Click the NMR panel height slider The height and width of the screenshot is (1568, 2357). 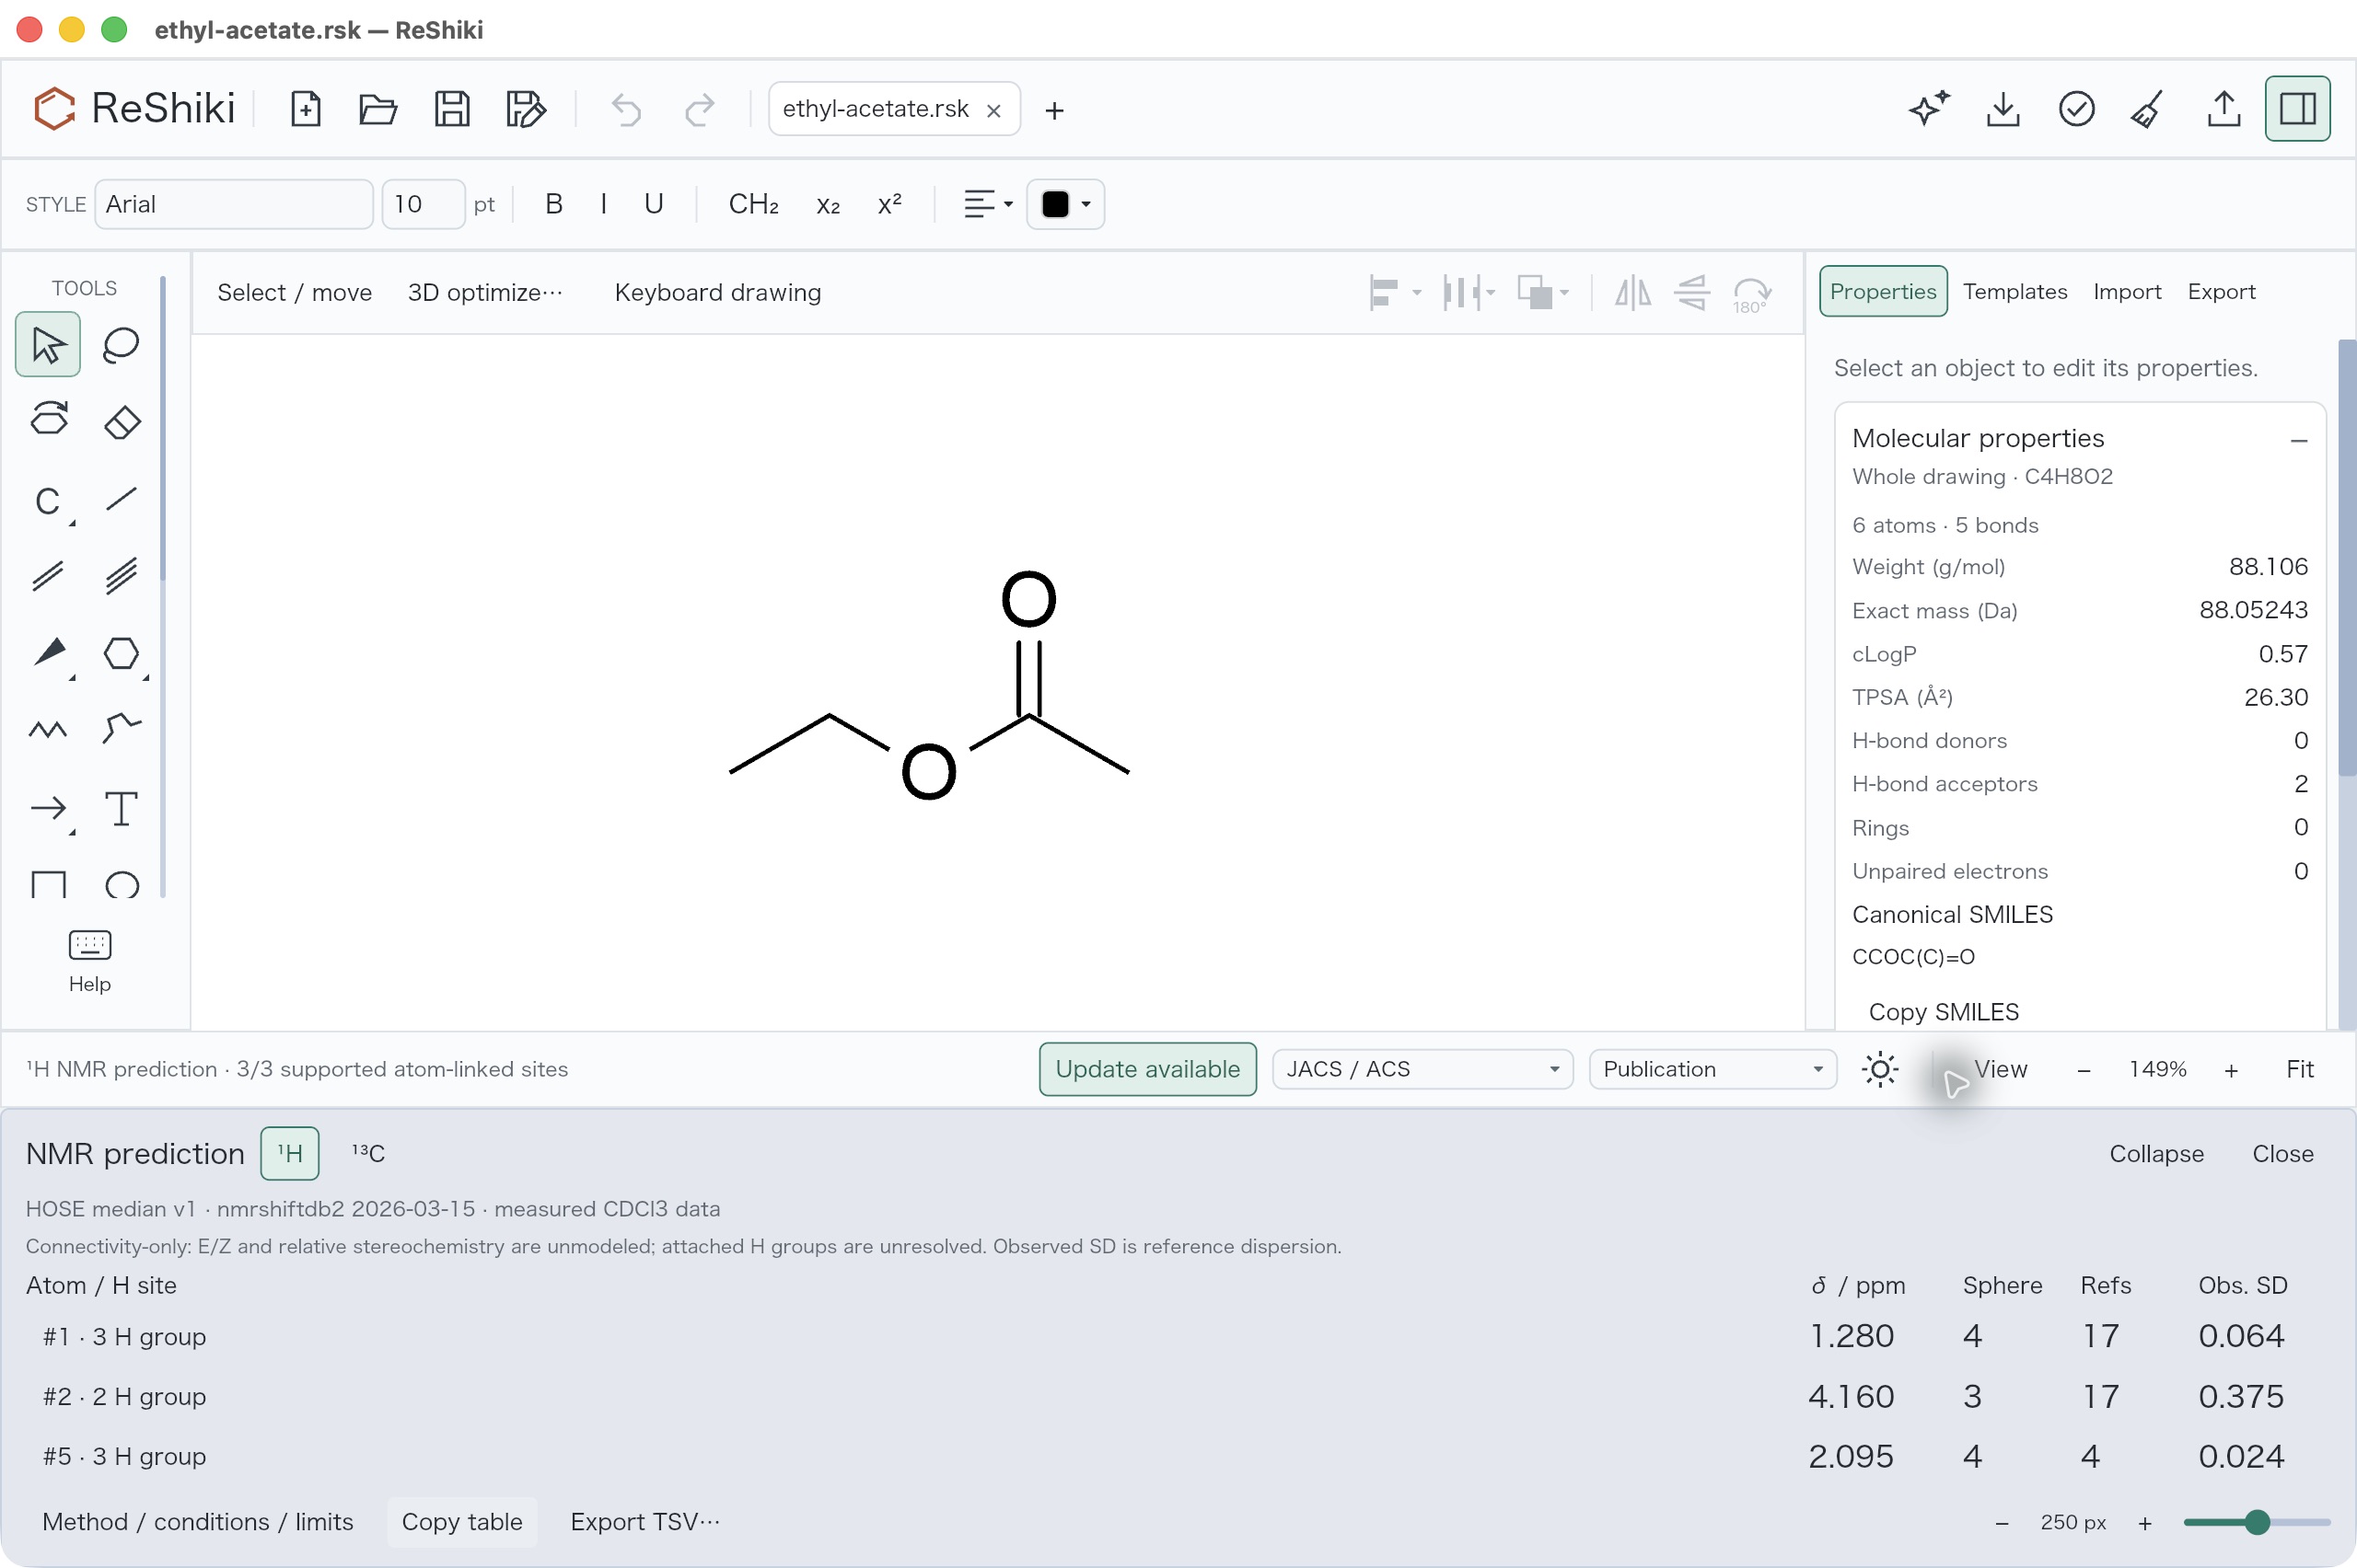point(2257,1522)
